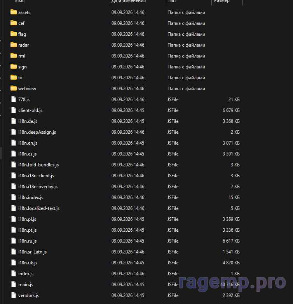The height and width of the screenshot is (304, 293).
Task: Select file name i18n.fold-bundles.js
Action: [38, 165]
